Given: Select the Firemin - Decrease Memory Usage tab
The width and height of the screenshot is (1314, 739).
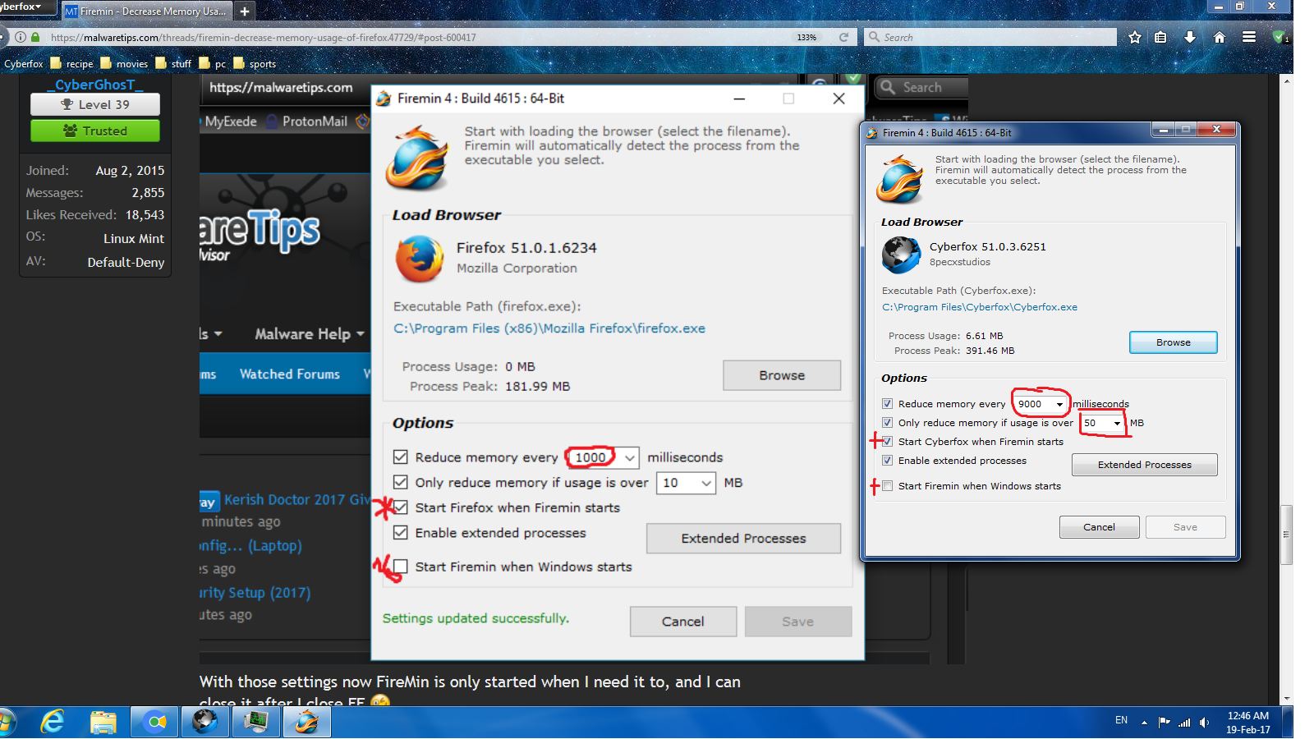Looking at the screenshot, I should click(145, 11).
